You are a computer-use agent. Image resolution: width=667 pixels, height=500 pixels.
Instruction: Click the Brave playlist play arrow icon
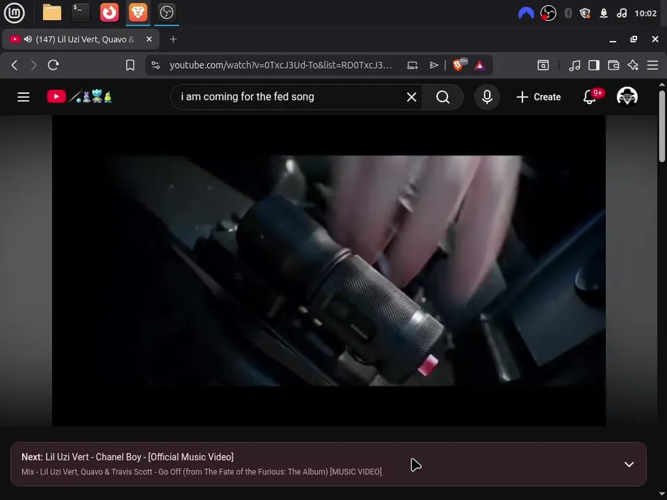(x=434, y=65)
